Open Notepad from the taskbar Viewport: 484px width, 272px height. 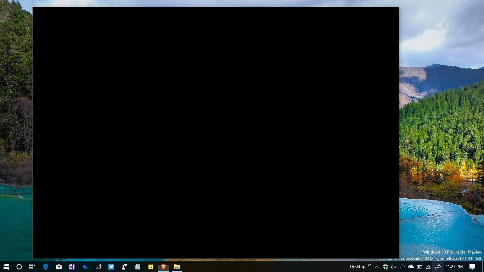137,267
